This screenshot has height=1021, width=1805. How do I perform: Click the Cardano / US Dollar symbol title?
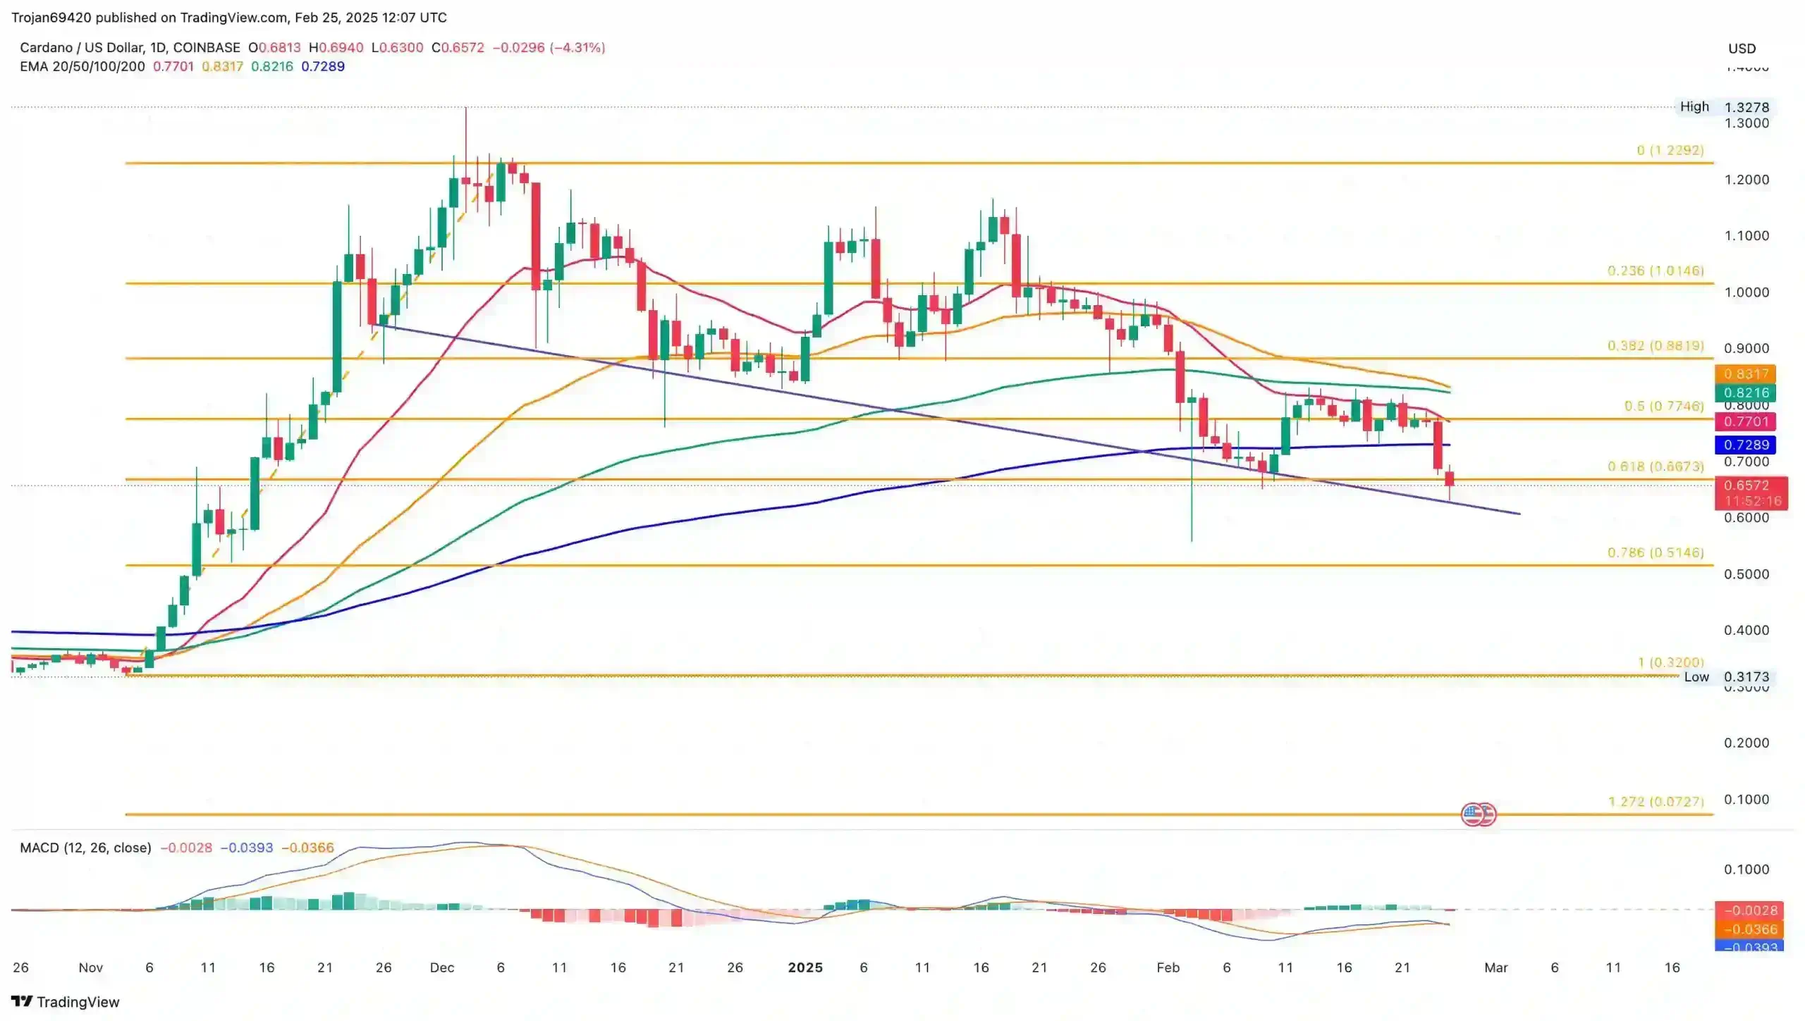pyautogui.click(x=130, y=47)
